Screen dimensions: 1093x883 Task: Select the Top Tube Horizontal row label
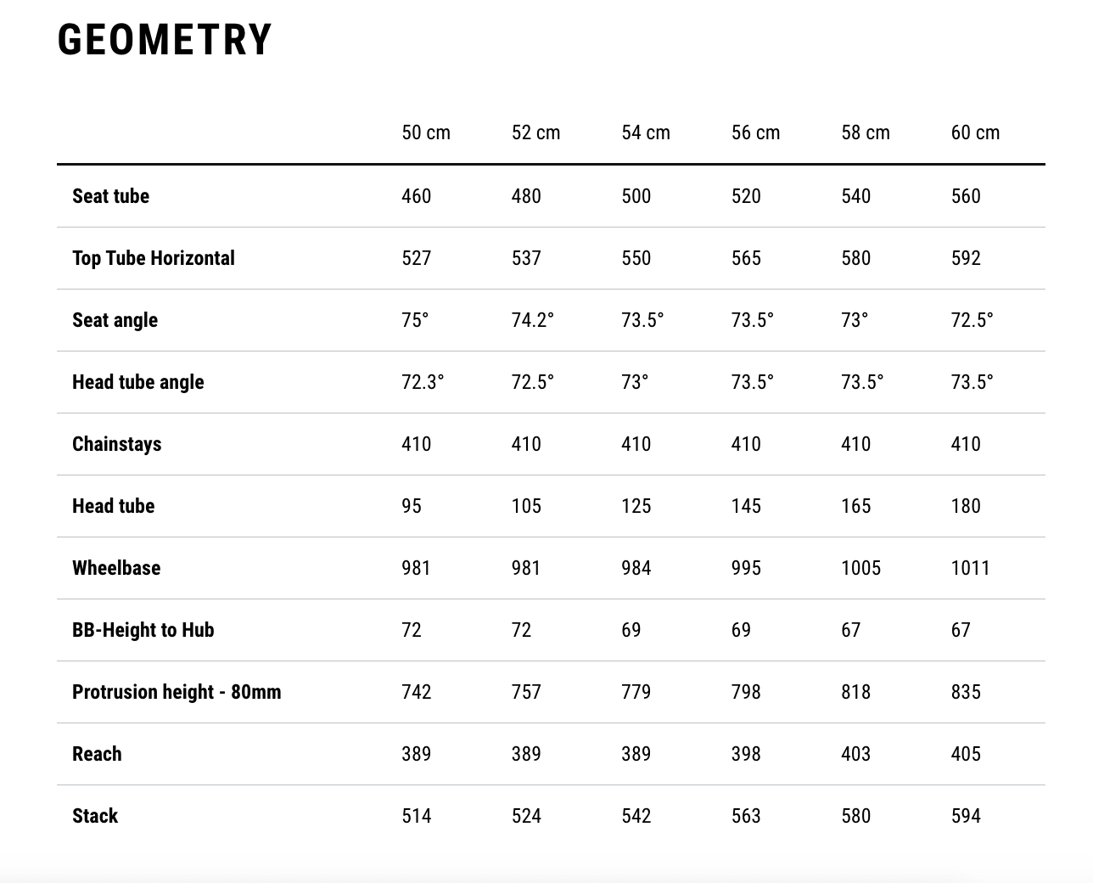154,258
